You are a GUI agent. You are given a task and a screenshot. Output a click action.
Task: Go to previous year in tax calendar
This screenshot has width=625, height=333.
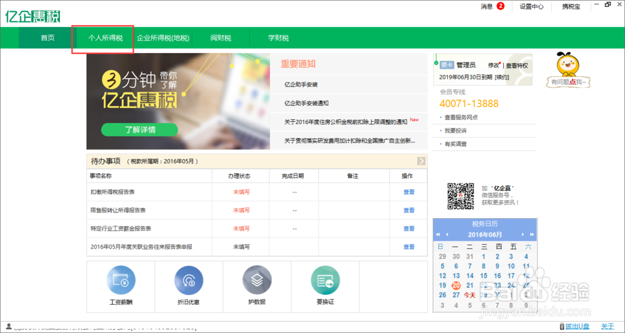pyautogui.click(x=438, y=234)
